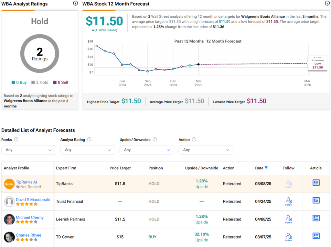Open Michael Cherny analyst profile link

point(30,217)
